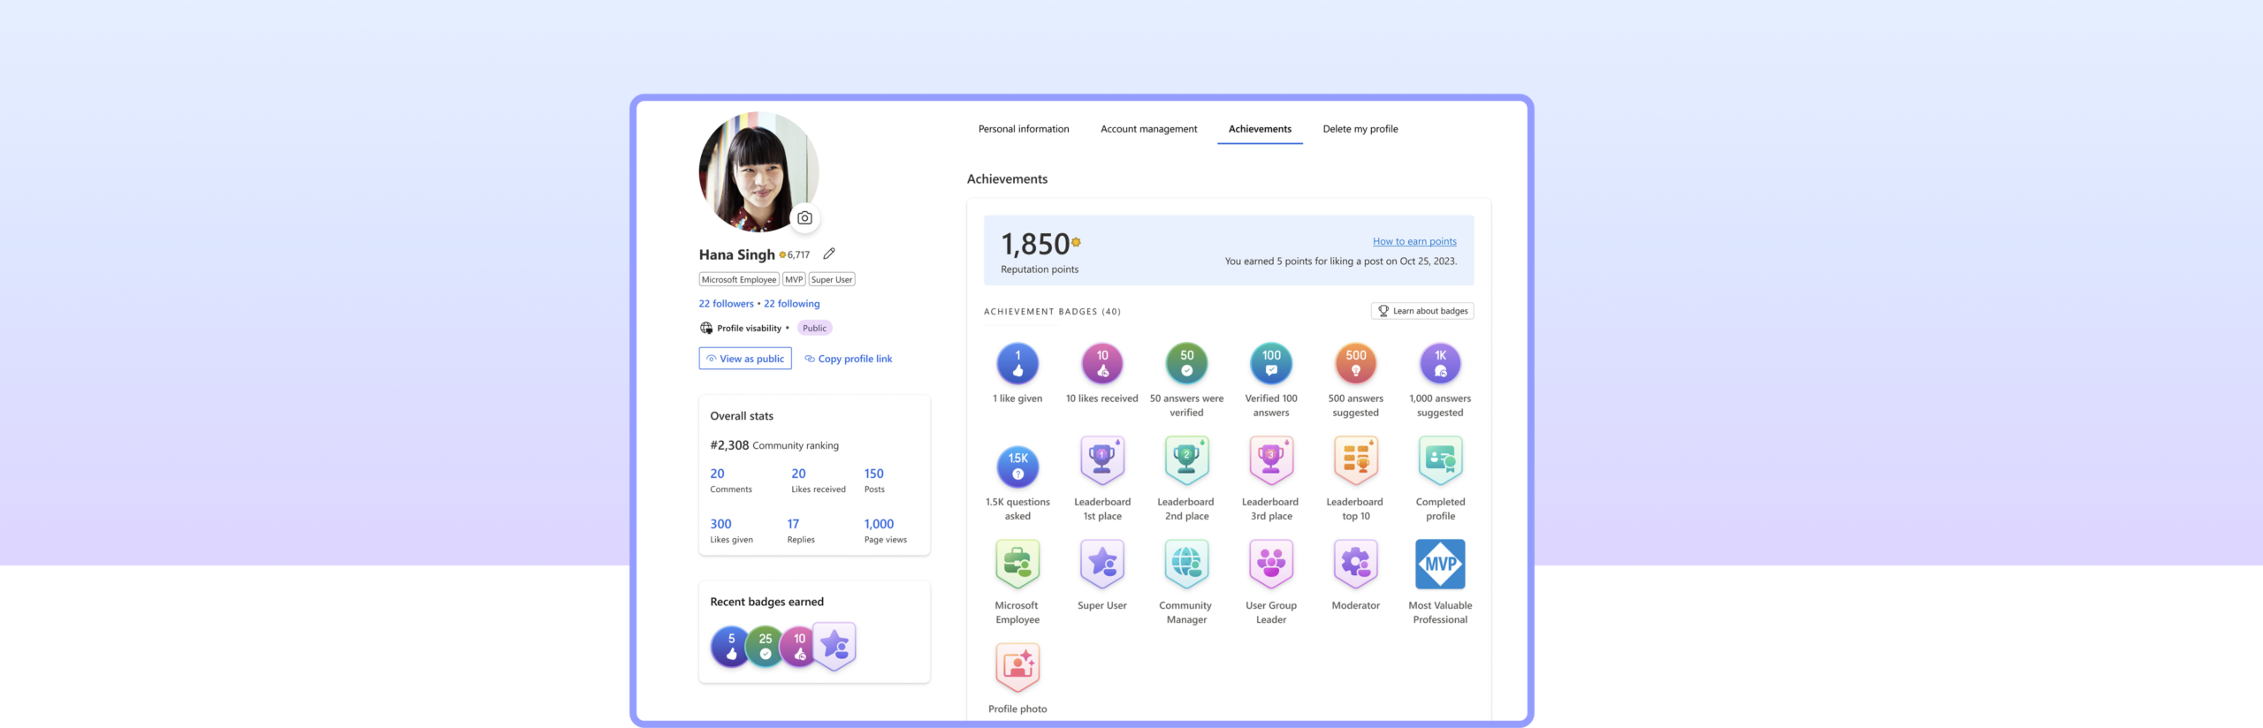Click the recent 10 likes received badge
Viewport: 2263px width, 728px height.
pyautogui.click(x=799, y=647)
